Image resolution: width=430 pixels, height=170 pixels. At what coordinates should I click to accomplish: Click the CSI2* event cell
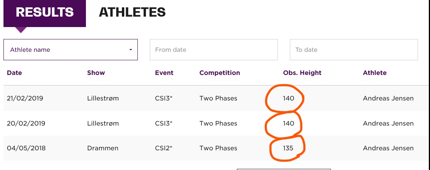(164, 148)
